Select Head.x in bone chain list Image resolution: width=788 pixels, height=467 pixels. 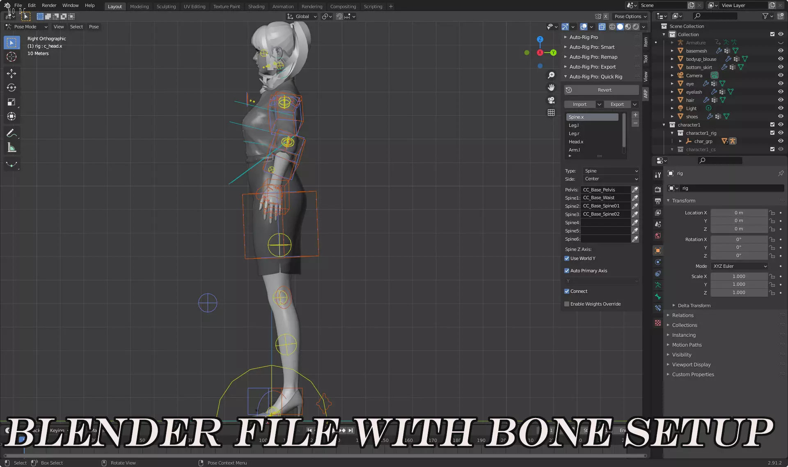[593, 142]
